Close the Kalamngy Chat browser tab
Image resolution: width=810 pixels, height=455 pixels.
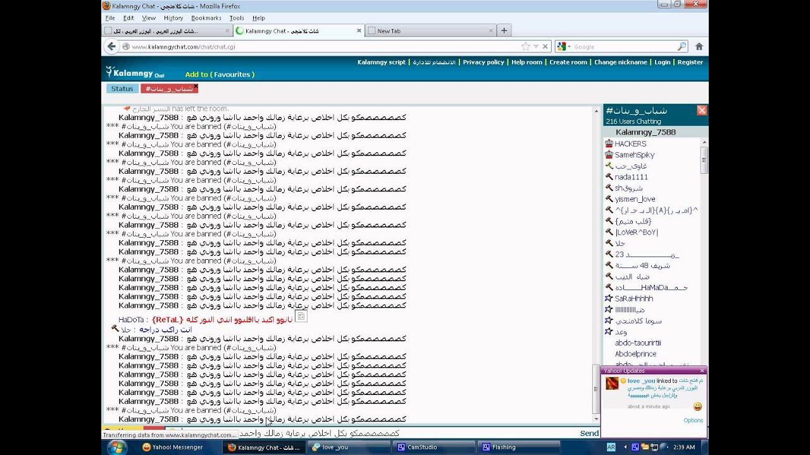point(359,30)
